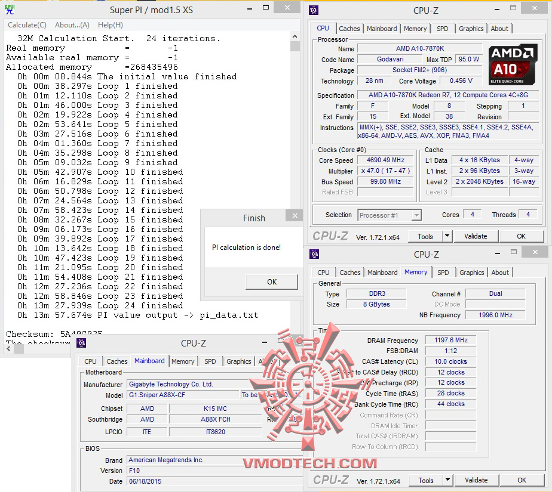Image resolution: width=552 pixels, height=492 pixels.
Task: Open CPU tab in the Mainboard CPU-Z window
Action: coord(90,361)
